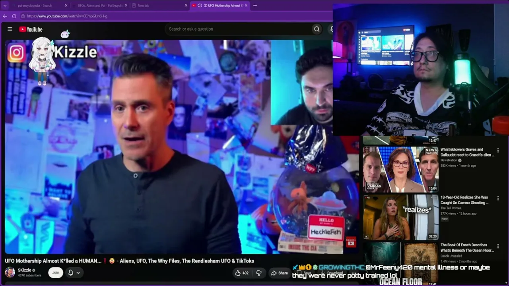
Task: Click the Instagram logo in video overlay
Action: tap(16, 53)
